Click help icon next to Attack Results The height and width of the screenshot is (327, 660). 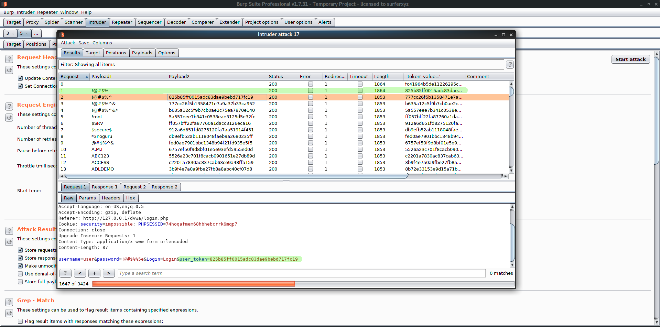coord(9,231)
